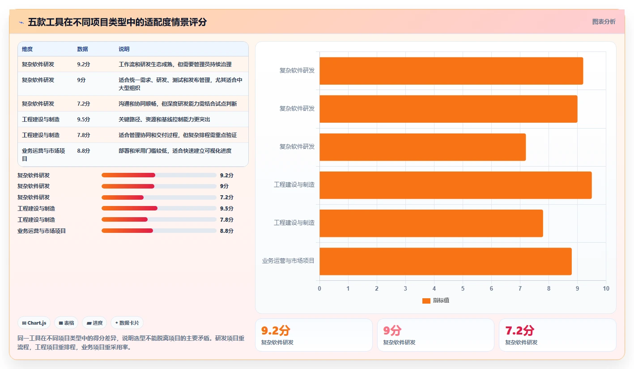634x369 pixels.
Task: Click the 9分 cell in the table
Action: [81, 80]
